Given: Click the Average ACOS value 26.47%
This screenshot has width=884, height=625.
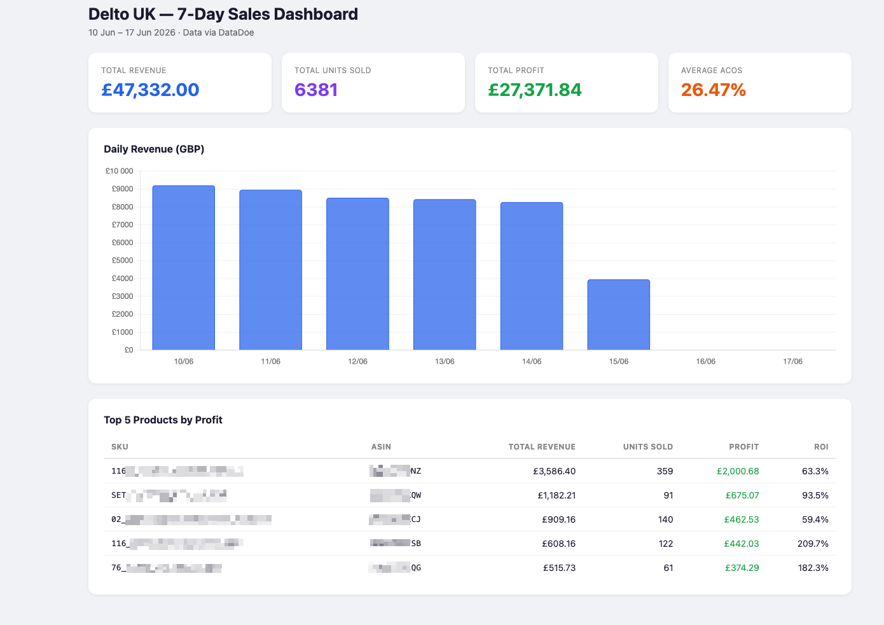Looking at the screenshot, I should pyautogui.click(x=714, y=90).
